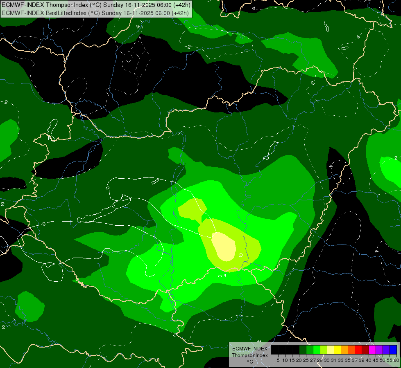This screenshot has height=368, width=401.
Task: Click the magenta 40–45 legend swatch
Action: coord(372,350)
